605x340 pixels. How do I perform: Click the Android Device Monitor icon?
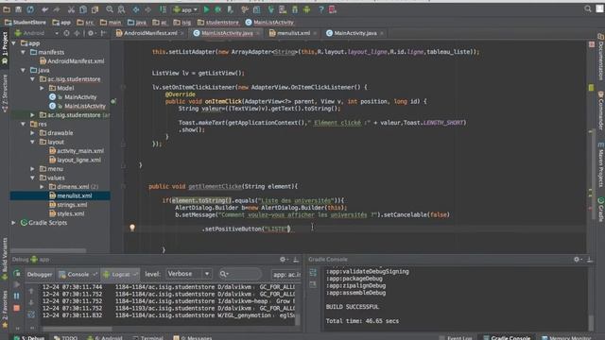click(x=306, y=9)
